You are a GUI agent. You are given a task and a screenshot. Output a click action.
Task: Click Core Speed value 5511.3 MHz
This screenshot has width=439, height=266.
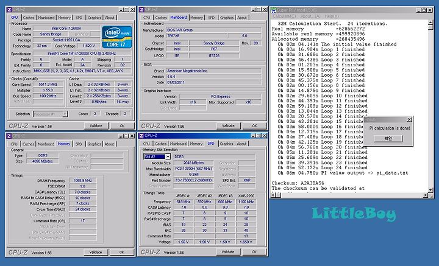[x=48, y=85]
